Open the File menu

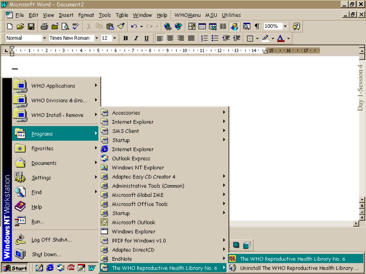click(x=20, y=15)
